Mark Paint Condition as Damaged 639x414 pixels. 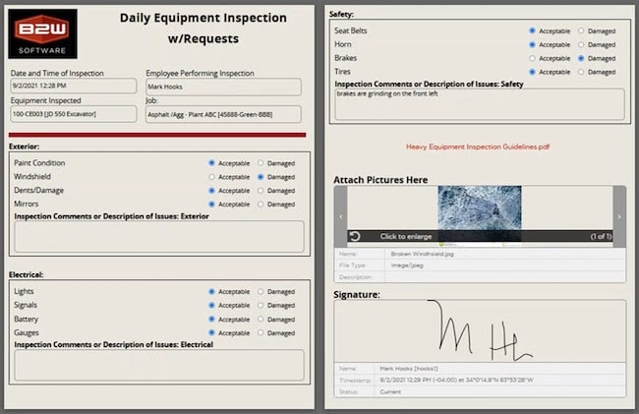[261, 163]
